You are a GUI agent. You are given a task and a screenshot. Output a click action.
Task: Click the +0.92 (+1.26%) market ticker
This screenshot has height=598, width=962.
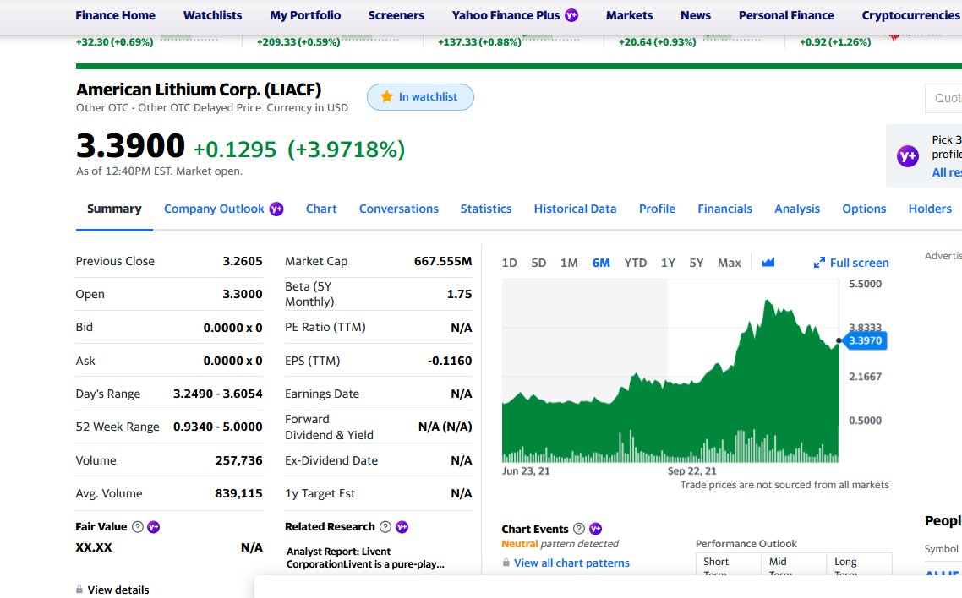[835, 42]
